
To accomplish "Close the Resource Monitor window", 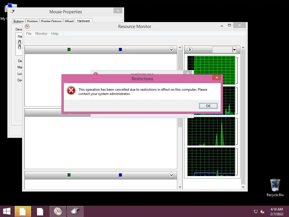I will click(239, 25).
